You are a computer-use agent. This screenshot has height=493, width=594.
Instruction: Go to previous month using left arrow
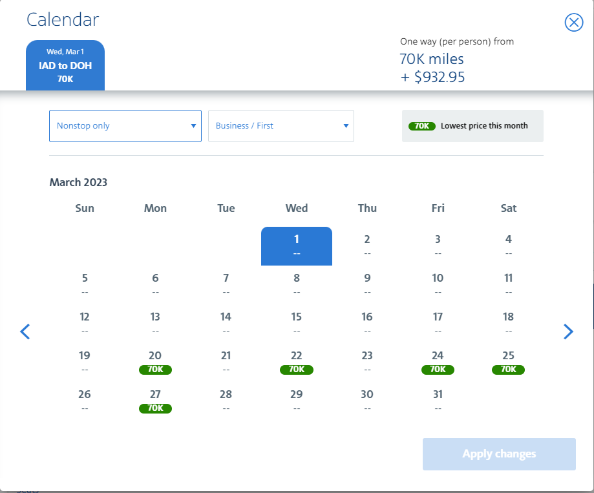(25, 331)
